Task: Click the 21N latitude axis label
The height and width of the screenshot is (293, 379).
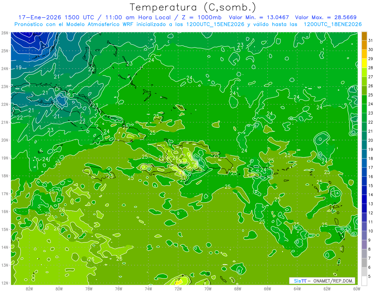Action: pyautogui.click(x=4, y=122)
